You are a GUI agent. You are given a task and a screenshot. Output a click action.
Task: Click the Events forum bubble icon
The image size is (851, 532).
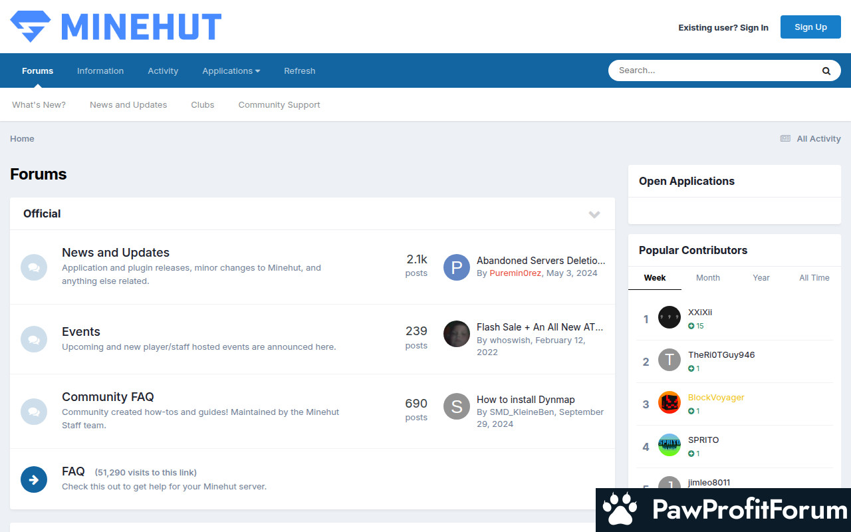pyautogui.click(x=34, y=339)
